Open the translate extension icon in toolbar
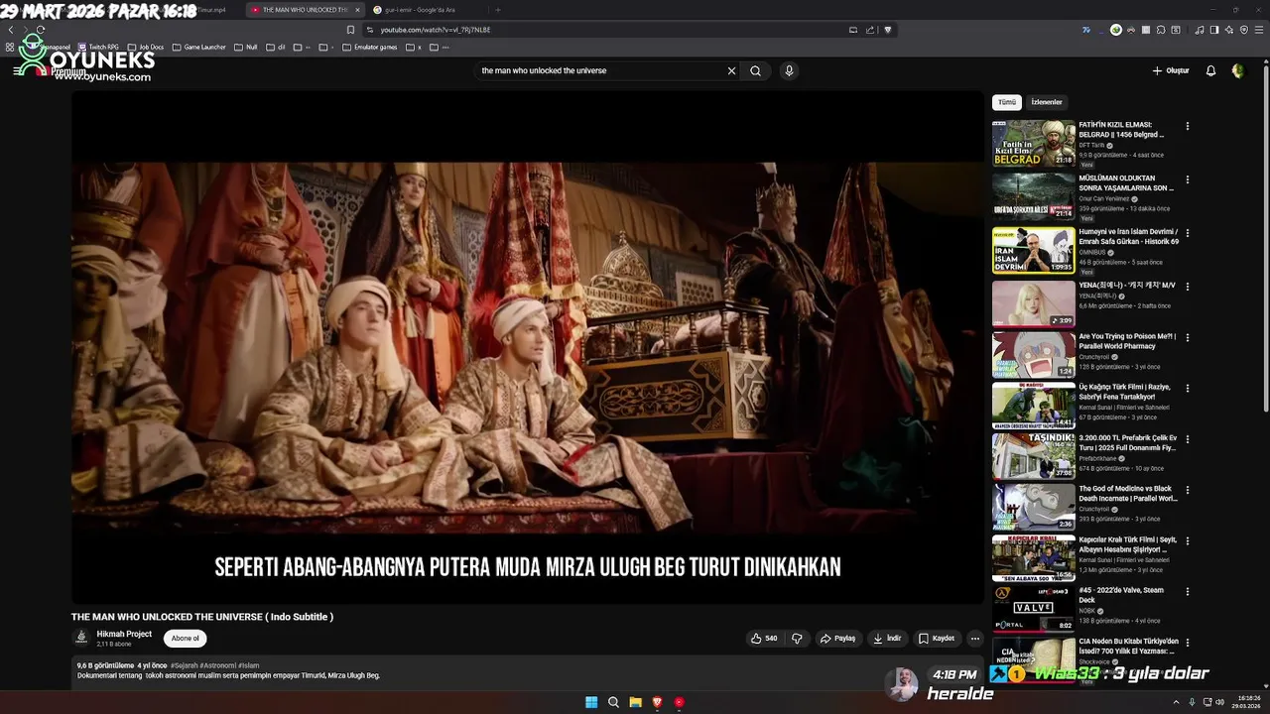 (1086, 30)
